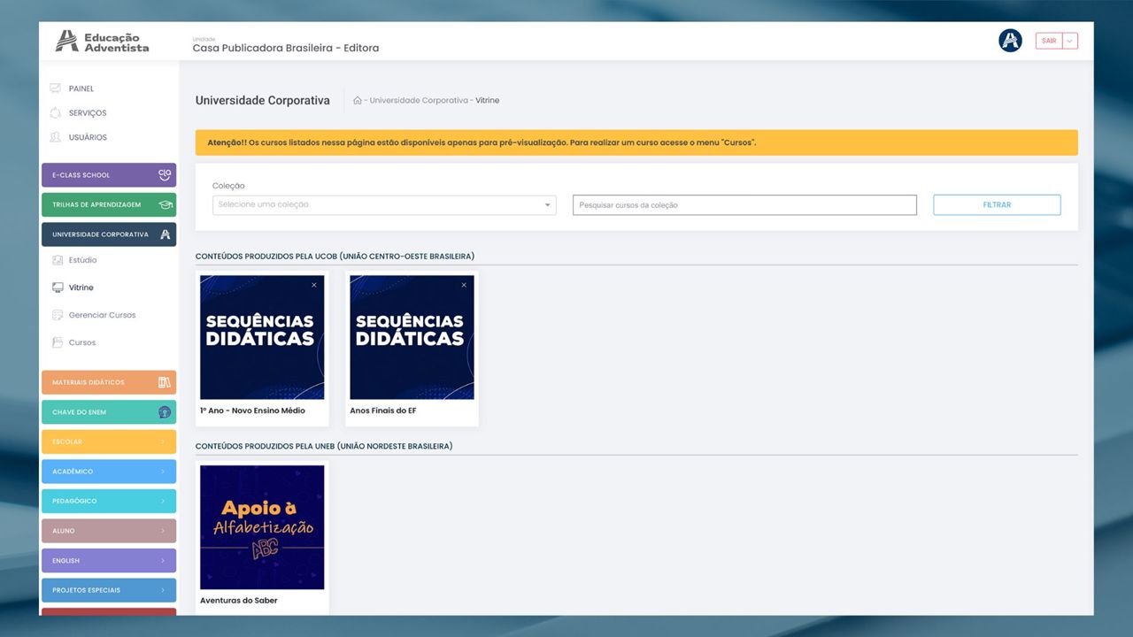Click the Painel monitor icon

click(x=56, y=88)
